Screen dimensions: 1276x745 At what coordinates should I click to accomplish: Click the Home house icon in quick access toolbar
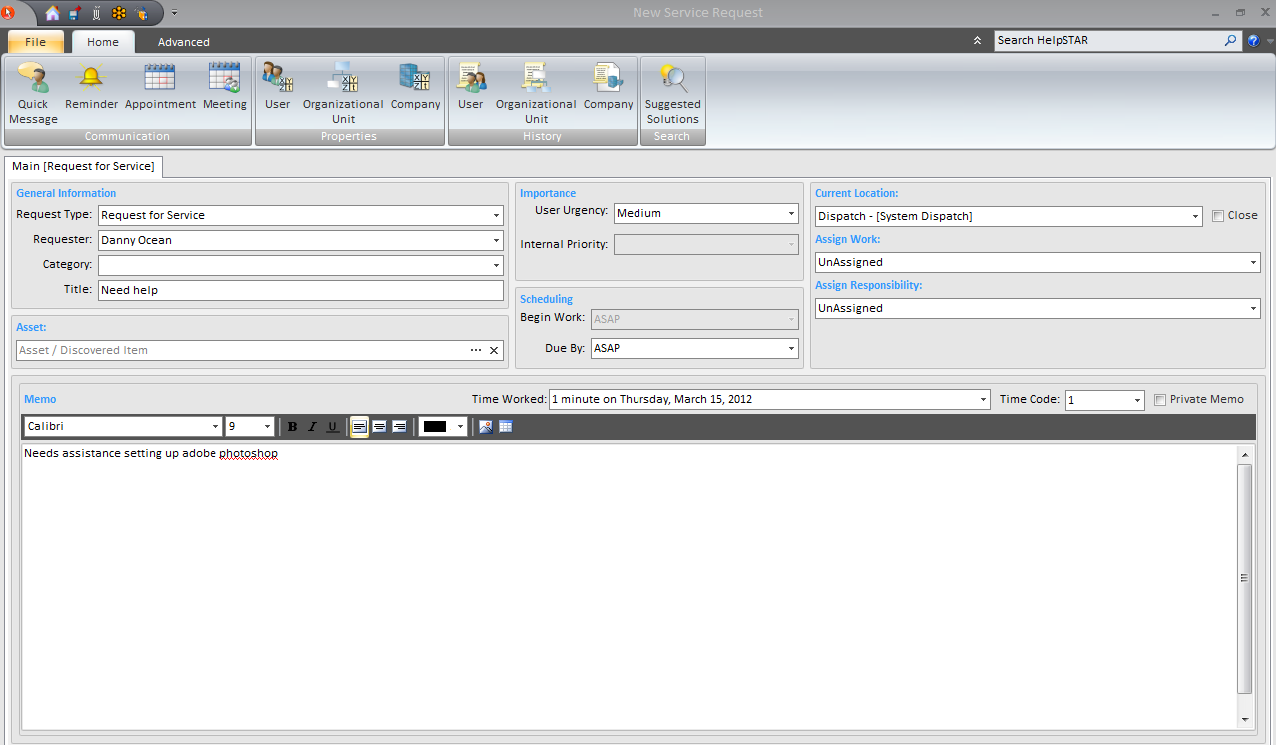click(x=53, y=13)
